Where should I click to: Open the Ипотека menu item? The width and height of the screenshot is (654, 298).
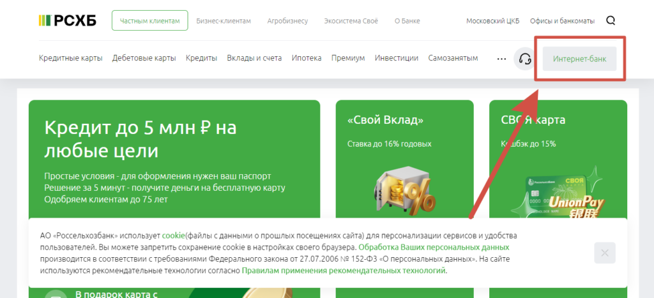click(307, 58)
